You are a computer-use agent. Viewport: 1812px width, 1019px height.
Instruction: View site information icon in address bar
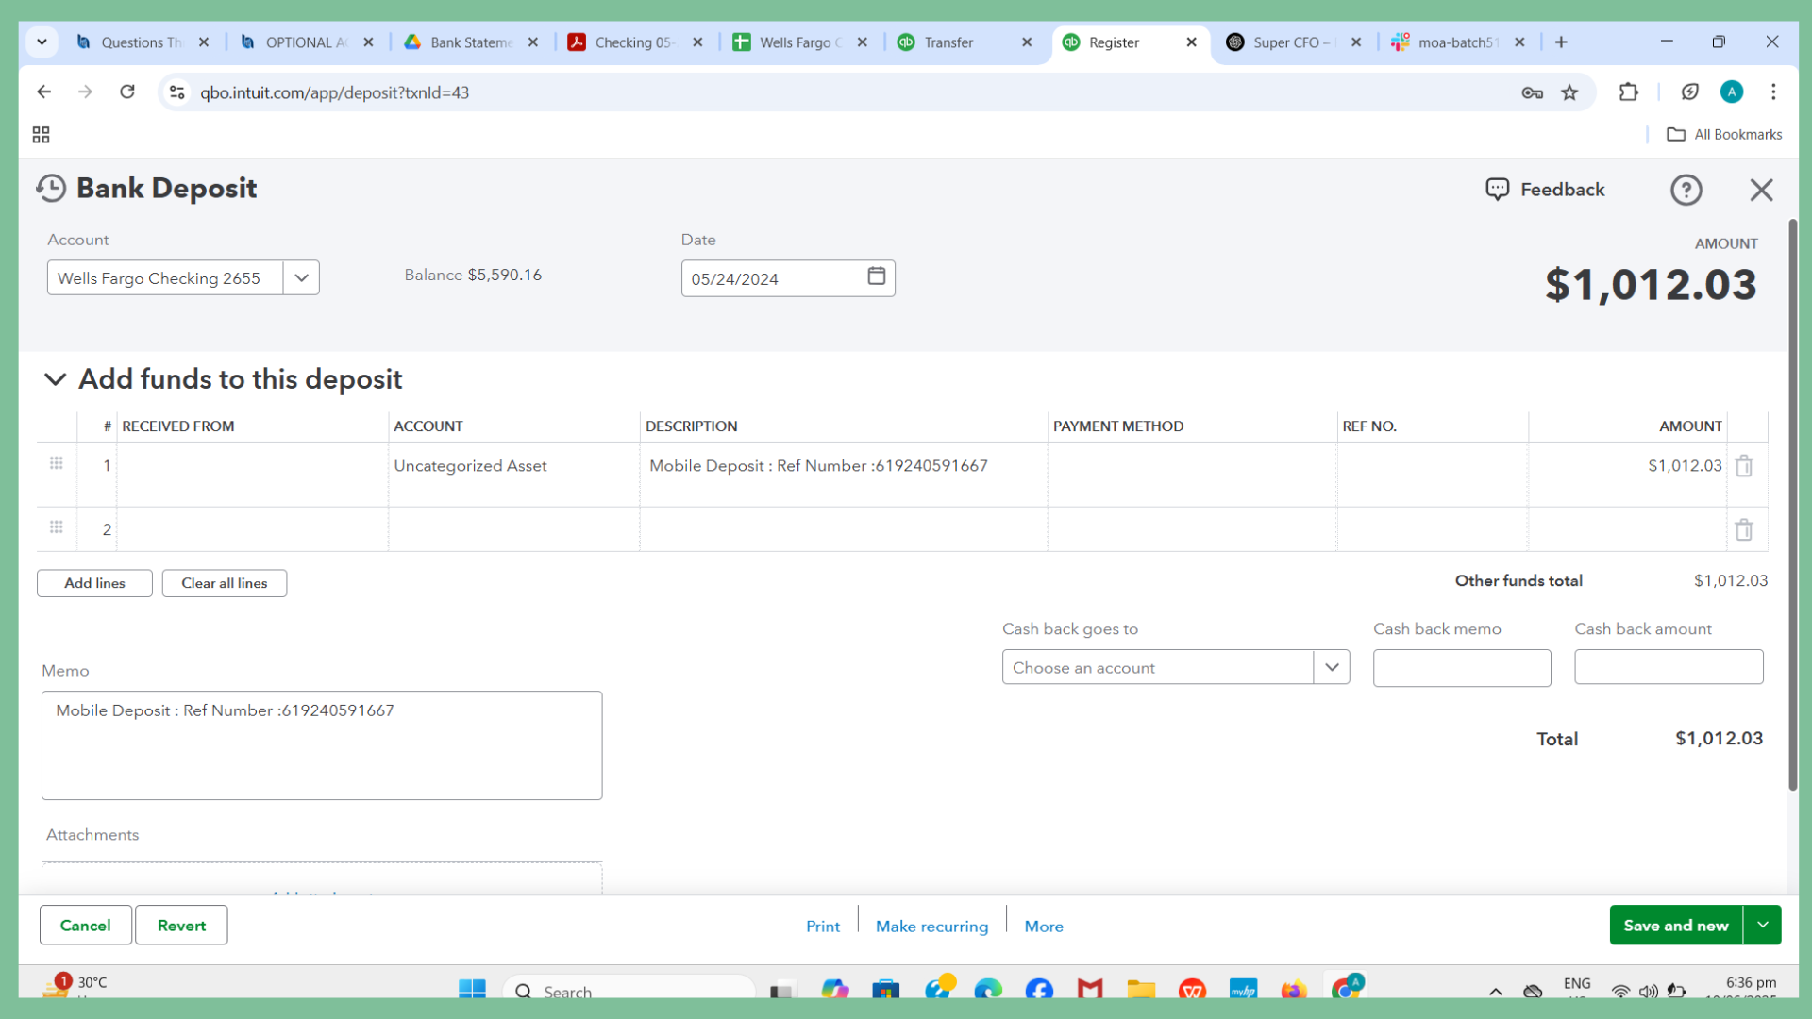coord(176,92)
